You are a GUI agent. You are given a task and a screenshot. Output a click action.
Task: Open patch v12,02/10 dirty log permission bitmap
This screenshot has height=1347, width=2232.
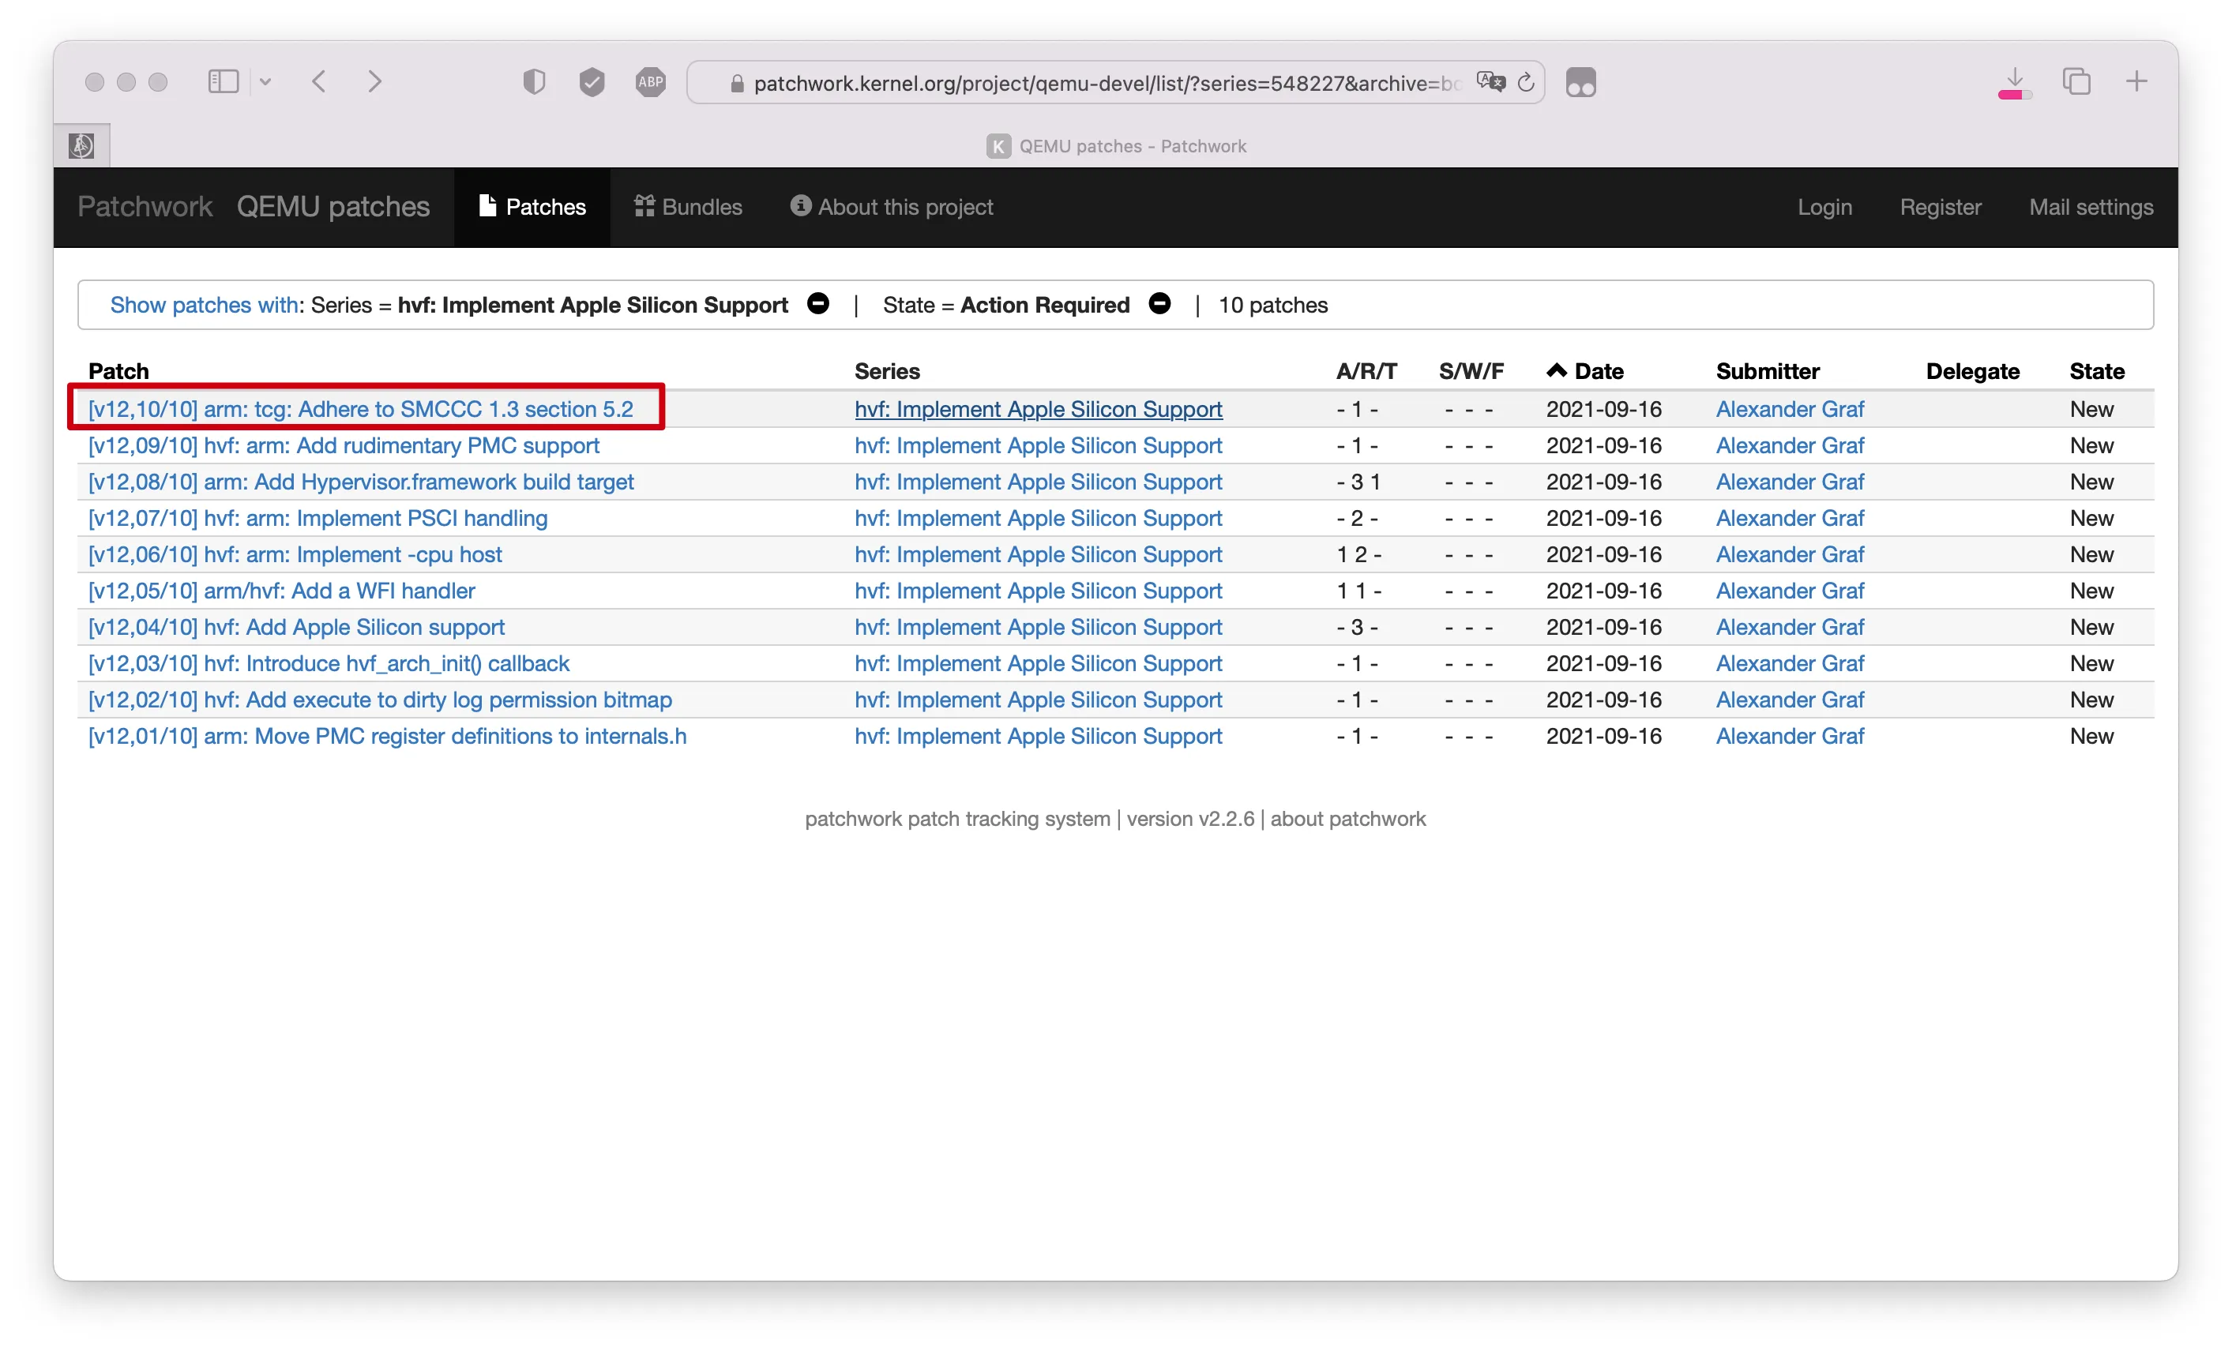tap(381, 700)
